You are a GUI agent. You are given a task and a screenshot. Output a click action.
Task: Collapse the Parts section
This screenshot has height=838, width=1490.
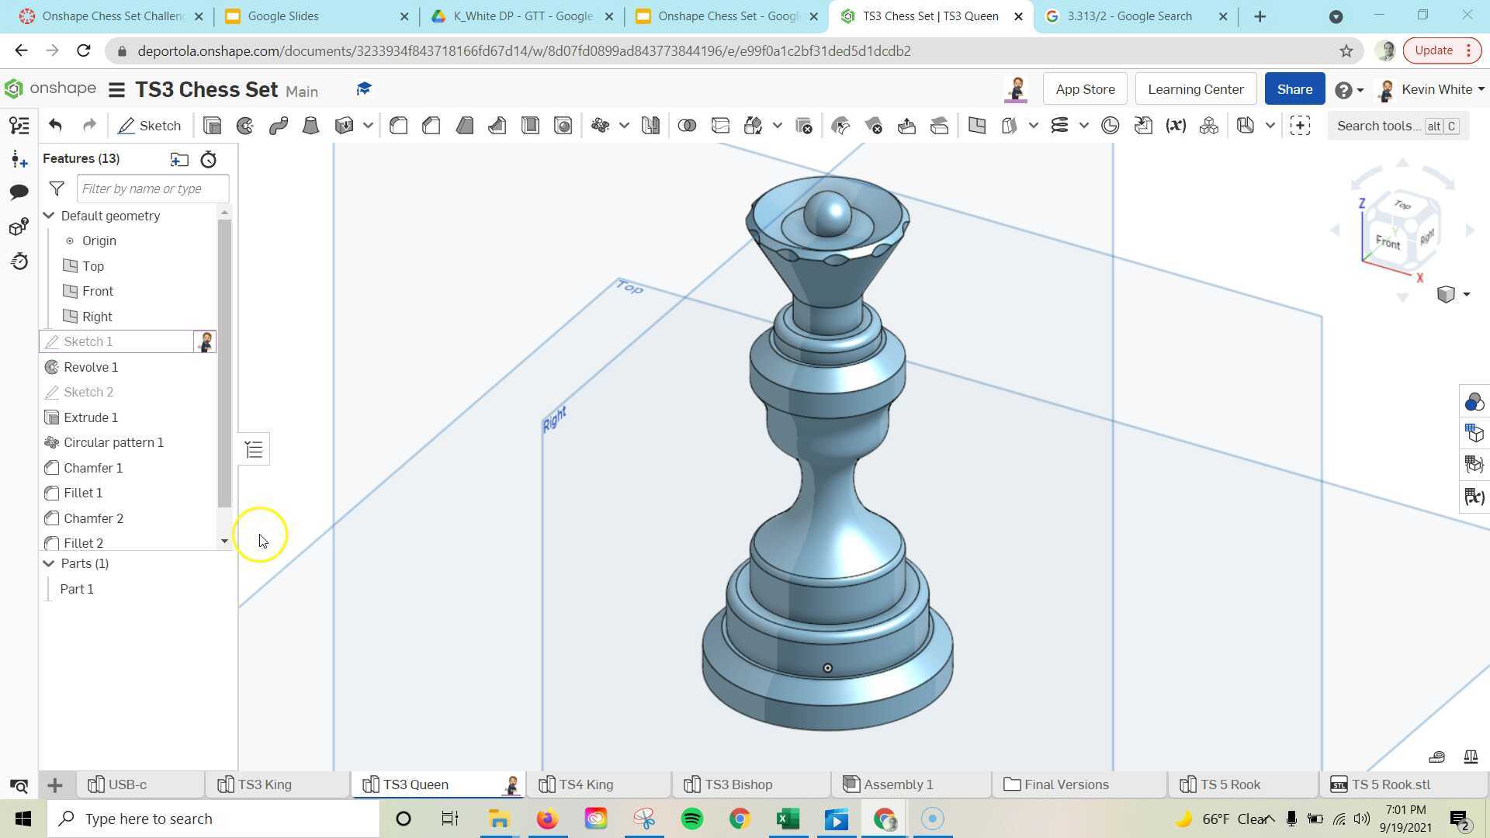(49, 563)
